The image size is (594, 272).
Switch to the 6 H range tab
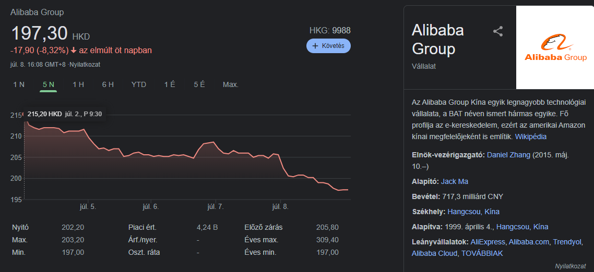[x=108, y=85]
